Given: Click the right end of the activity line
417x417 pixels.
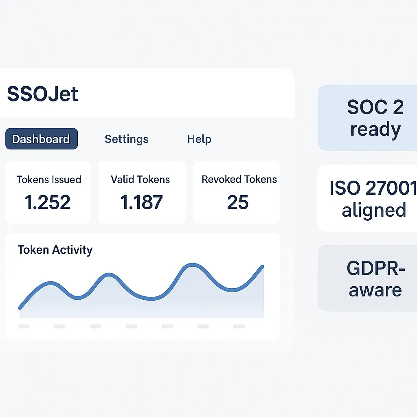Looking at the screenshot, I should [x=262, y=267].
